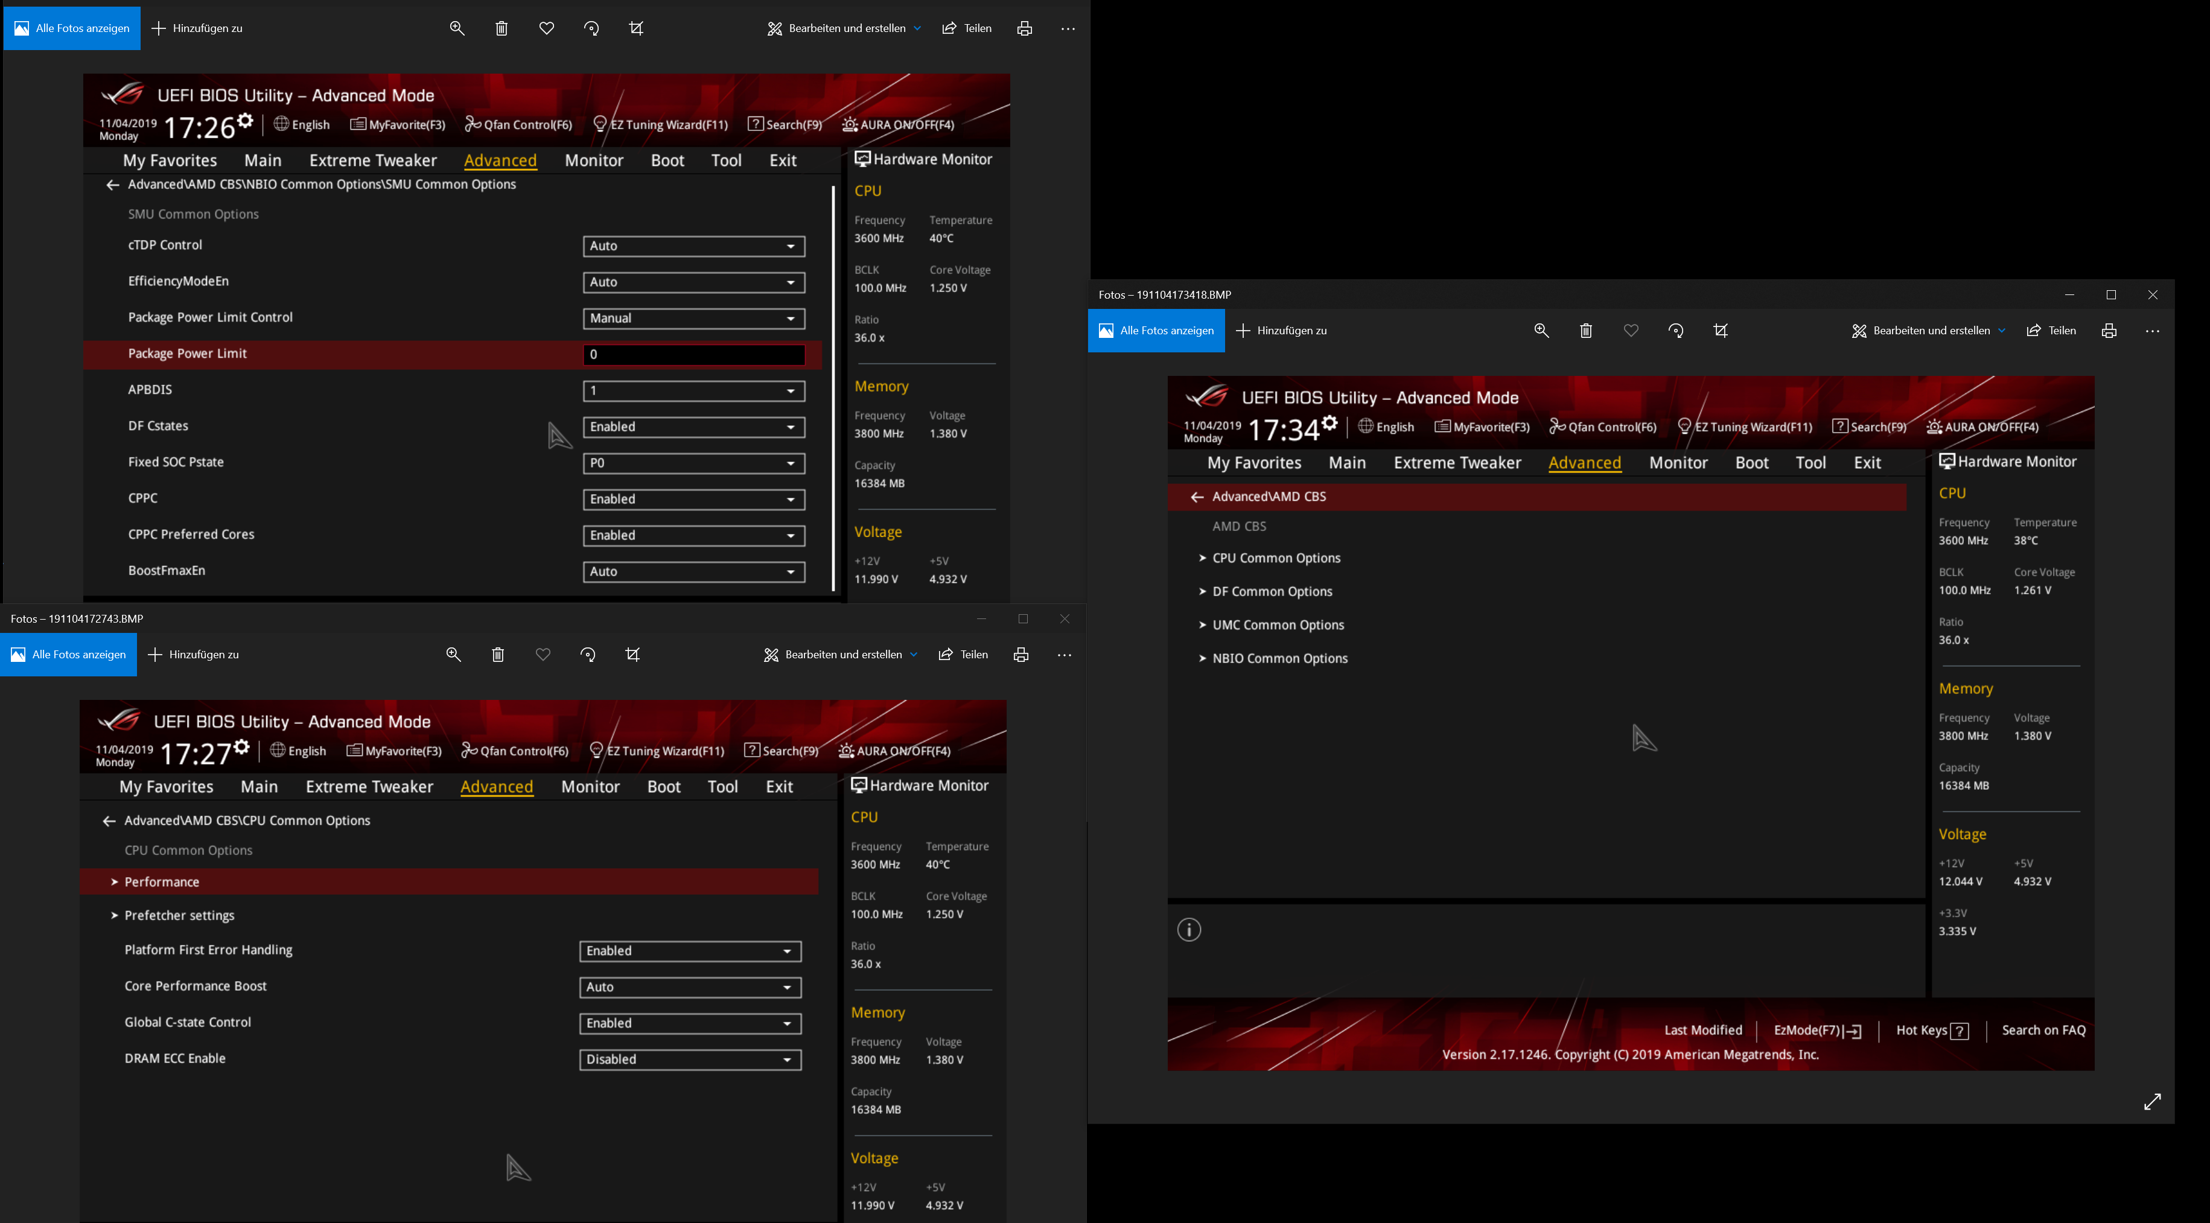Open the Package Power Limit Control dropdown
Image resolution: width=2210 pixels, height=1223 pixels.
point(694,318)
